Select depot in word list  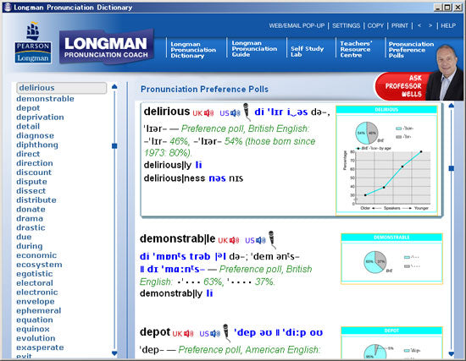coord(28,108)
